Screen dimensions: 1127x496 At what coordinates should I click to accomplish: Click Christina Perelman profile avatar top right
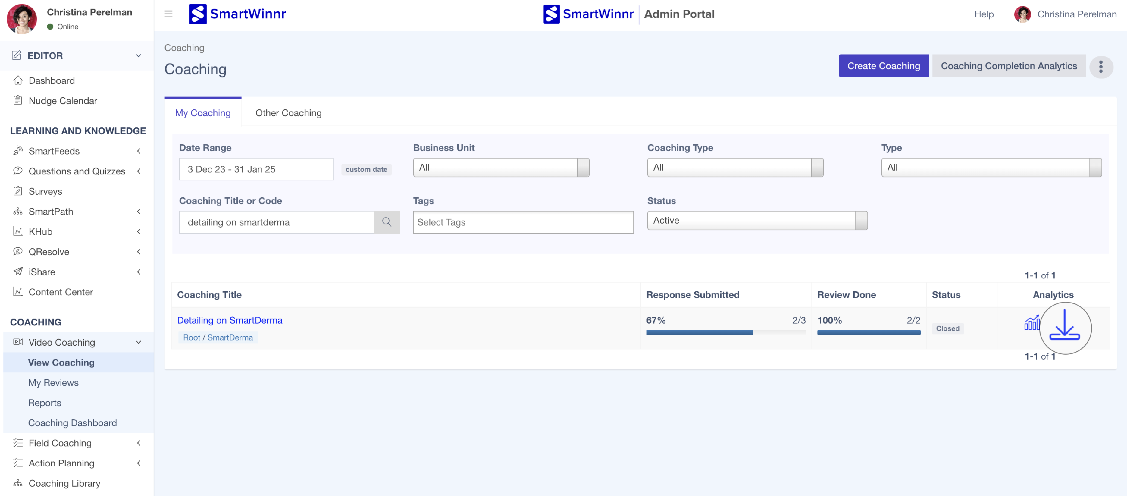pos(1023,14)
